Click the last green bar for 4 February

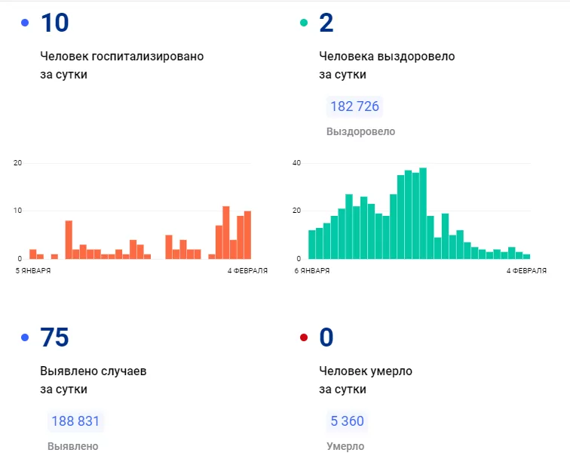click(526, 257)
